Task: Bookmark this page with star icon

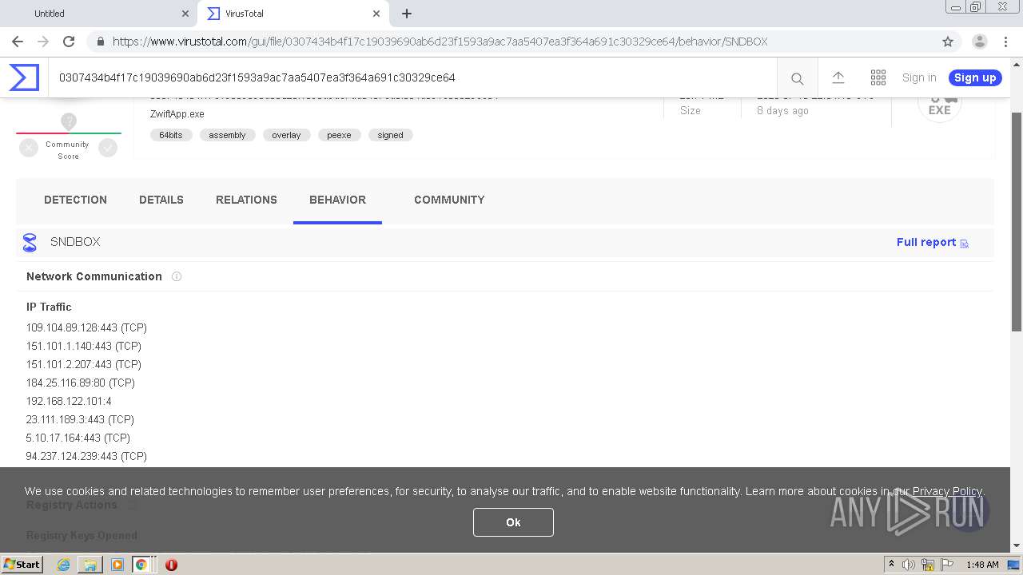Action: click(948, 42)
